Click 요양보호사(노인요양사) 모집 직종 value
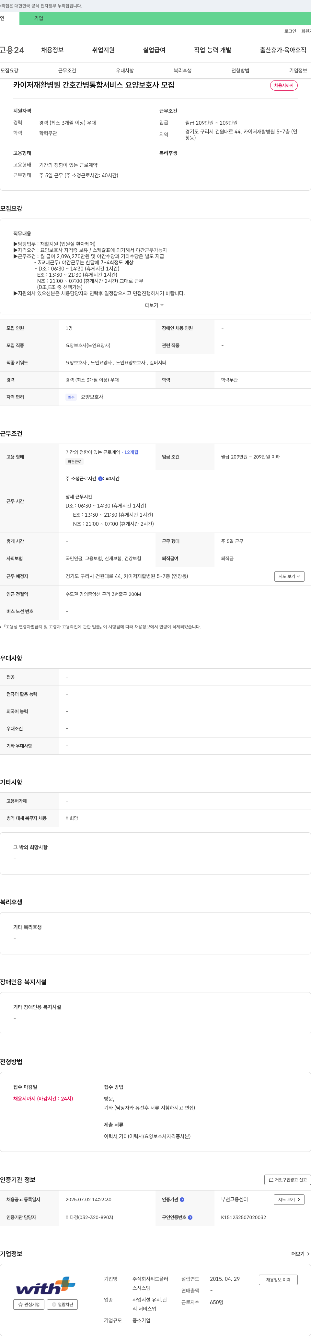The height and width of the screenshot is (1336, 311). point(88,346)
